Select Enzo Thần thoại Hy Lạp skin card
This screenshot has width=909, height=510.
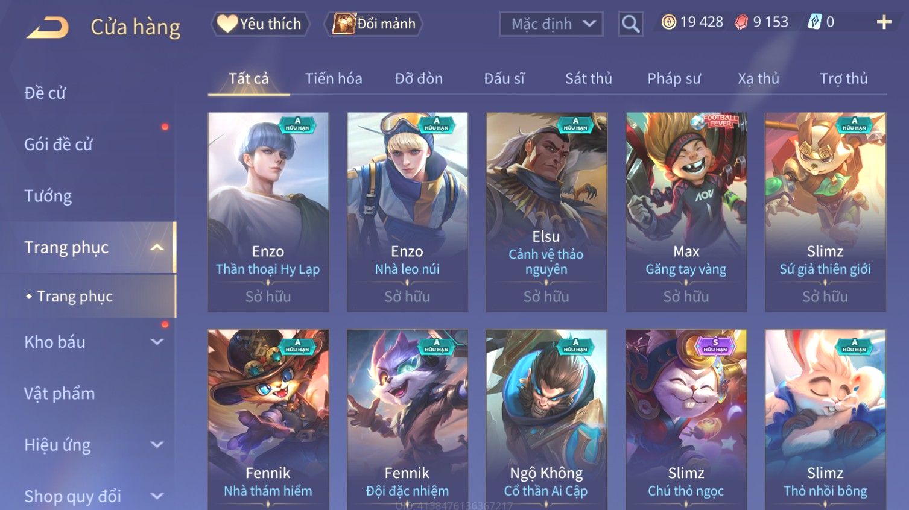pyautogui.click(x=268, y=212)
